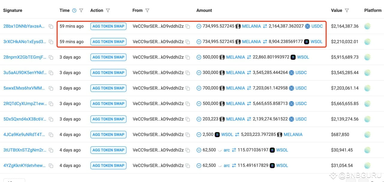Click Platform column header
The image size is (384, 182).
point(373,10)
